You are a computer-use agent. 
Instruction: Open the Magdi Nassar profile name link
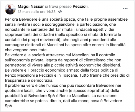pyautogui.click(x=31, y=6)
